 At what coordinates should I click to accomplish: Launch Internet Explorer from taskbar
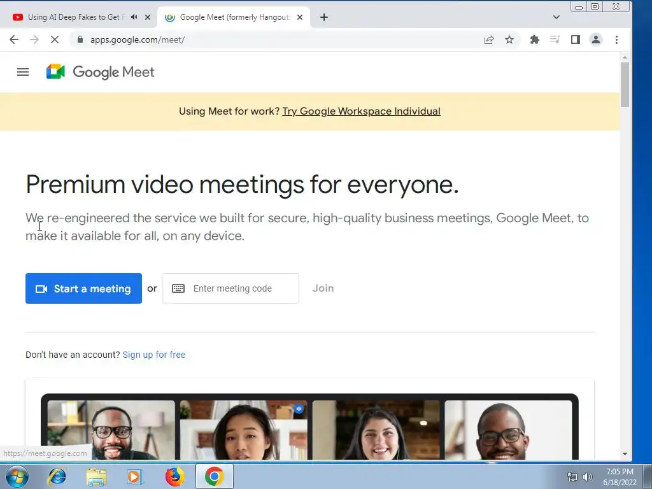57,476
